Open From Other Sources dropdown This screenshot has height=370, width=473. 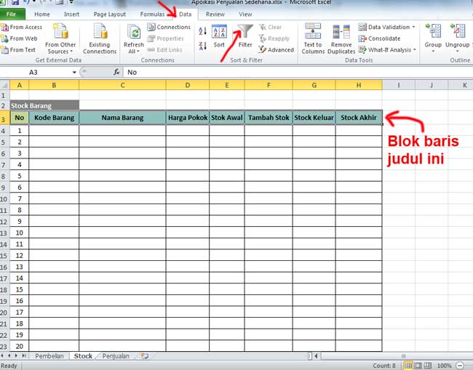tap(60, 39)
